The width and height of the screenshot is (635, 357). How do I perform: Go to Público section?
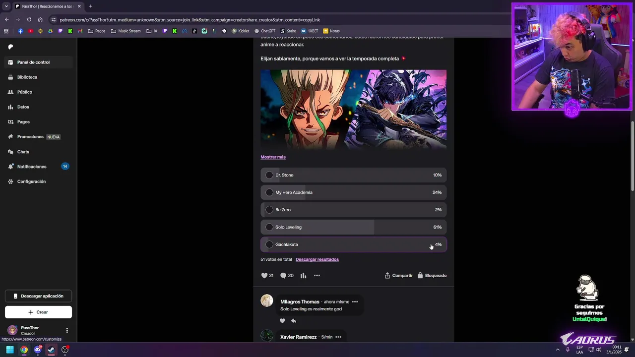39,92
